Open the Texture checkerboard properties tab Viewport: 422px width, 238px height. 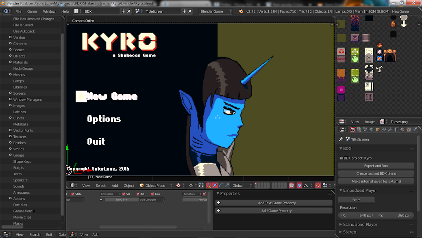(x=409, y=130)
